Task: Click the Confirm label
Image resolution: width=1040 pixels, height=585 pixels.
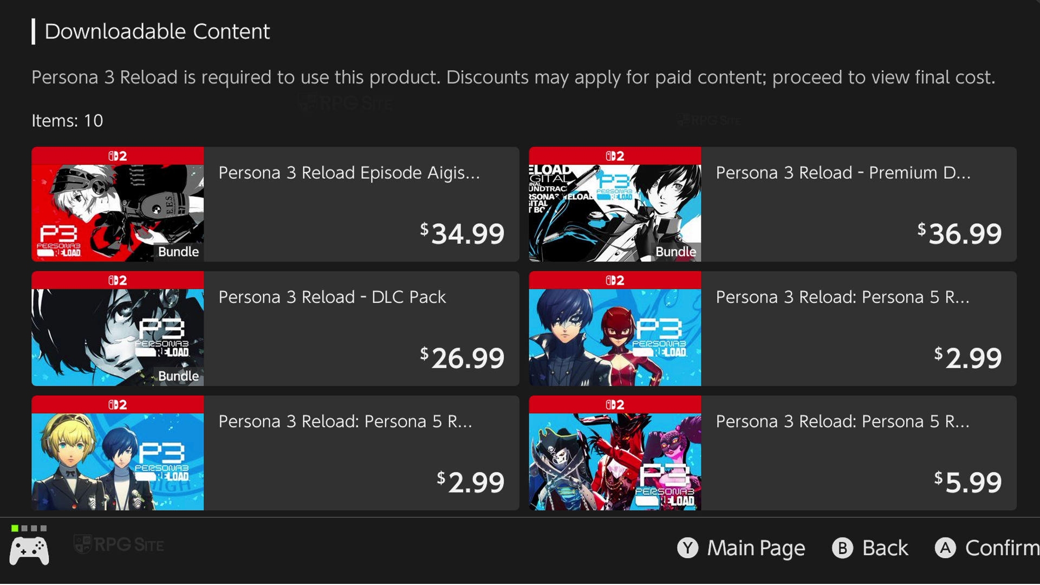Action: (x=1002, y=548)
